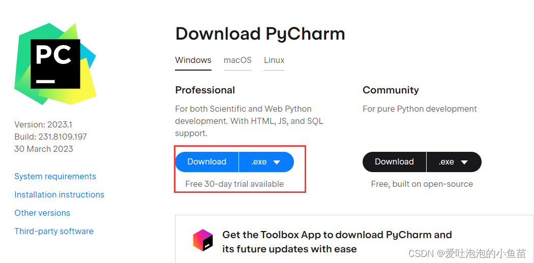Click the PyCharm PC logo

click(55, 63)
